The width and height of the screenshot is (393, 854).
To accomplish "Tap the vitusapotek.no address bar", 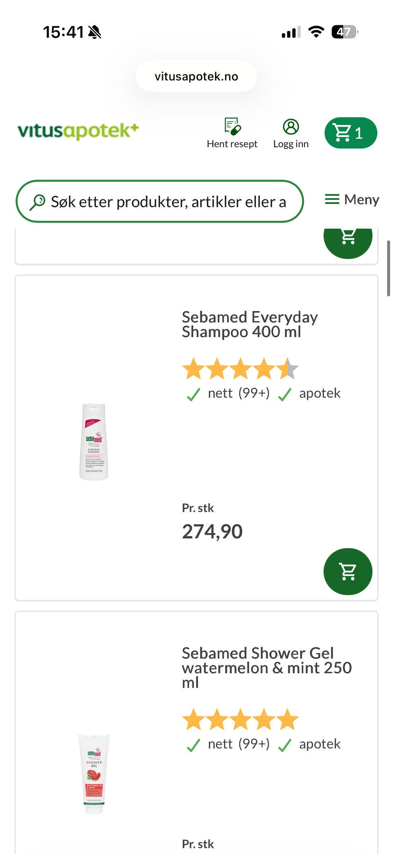I will coord(196,77).
